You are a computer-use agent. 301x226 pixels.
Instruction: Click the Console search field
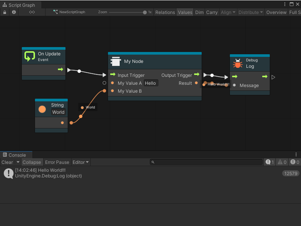(x=207, y=162)
